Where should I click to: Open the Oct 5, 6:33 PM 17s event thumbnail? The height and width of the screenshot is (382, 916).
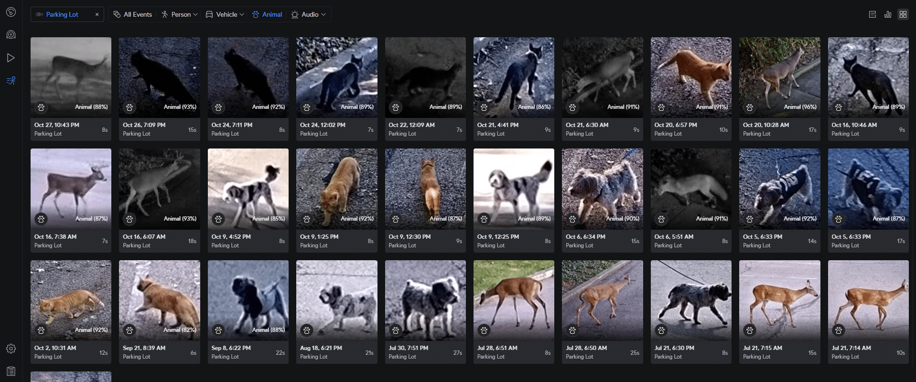pyautogui.click(x=868, y=189)
